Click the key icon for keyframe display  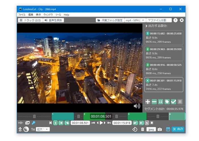(x=33, y=123)
